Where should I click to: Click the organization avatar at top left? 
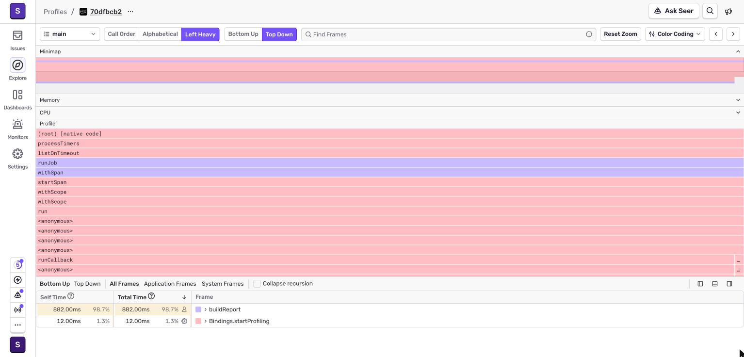17,11
